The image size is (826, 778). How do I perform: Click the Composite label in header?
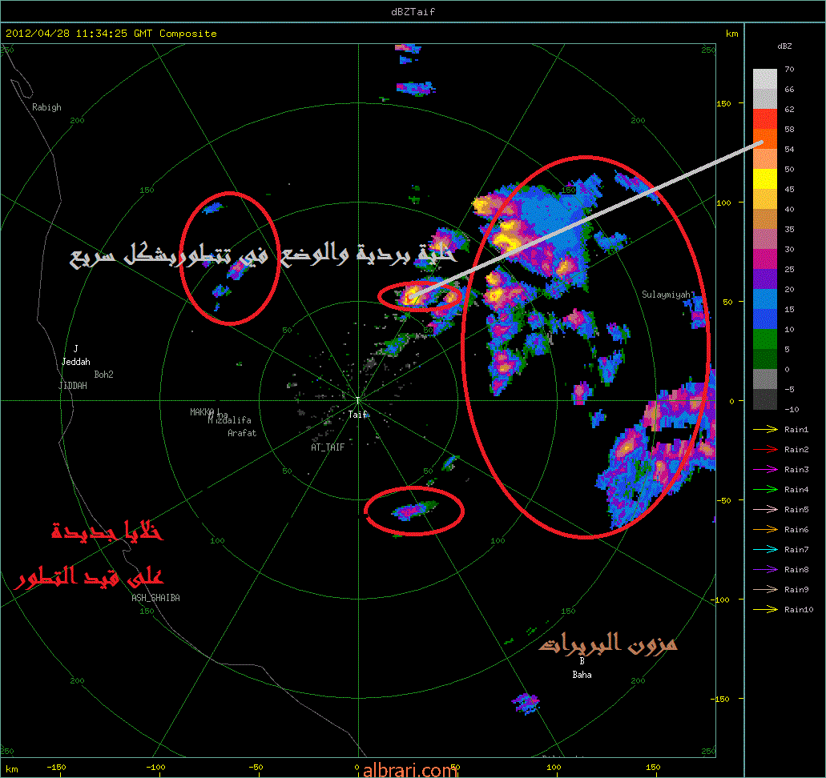tap(188, 34)
